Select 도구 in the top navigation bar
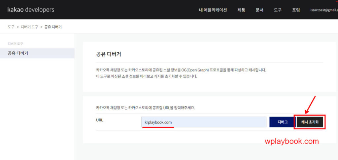 tap(278, 10)
